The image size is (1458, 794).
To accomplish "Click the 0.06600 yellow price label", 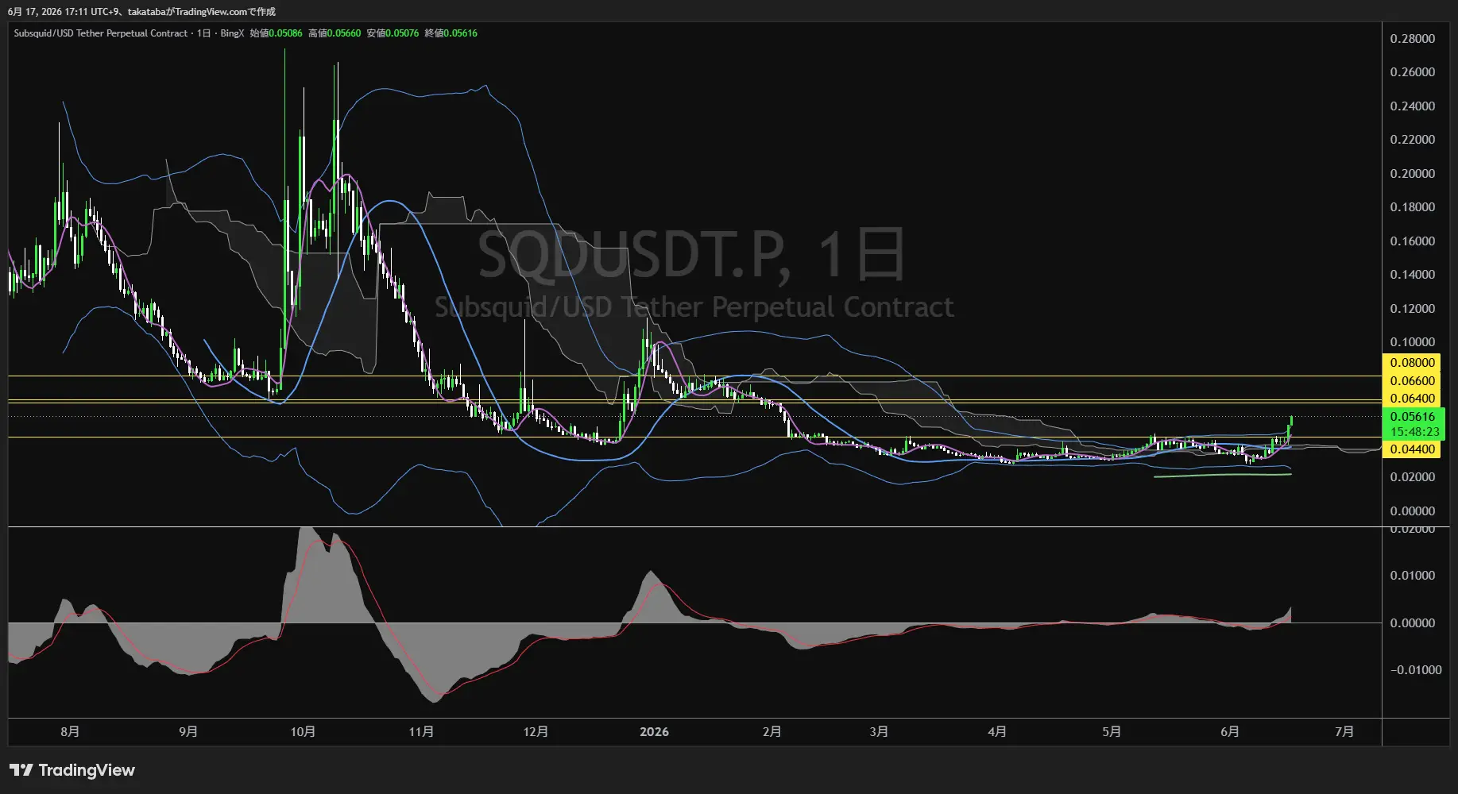I will (x=1412, y=381).
